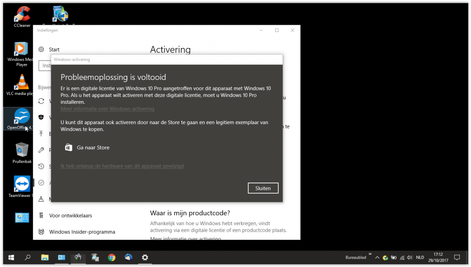
Task: Maximize the Instellingen window
Action: click(x=276, y=30)
